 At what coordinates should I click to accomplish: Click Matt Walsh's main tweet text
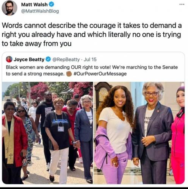pos(92,34)
